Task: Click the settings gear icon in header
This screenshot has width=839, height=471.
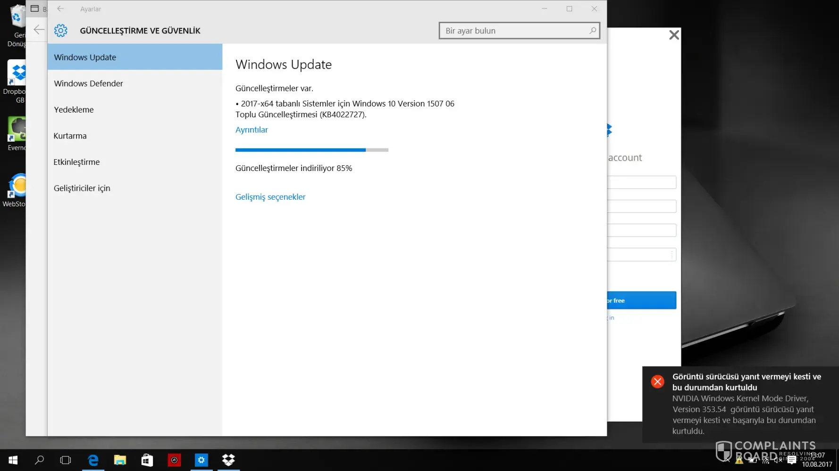Action: (x=60, y=31)
